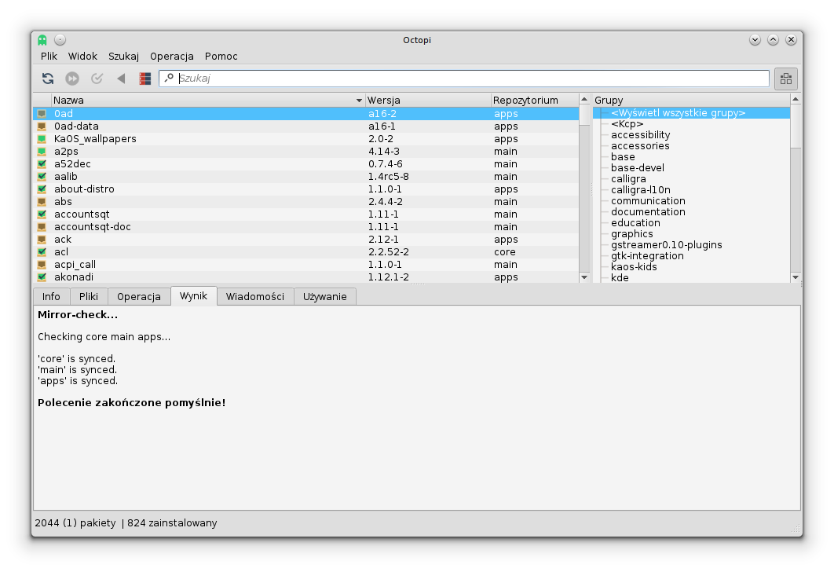Select the education group
834x568 pixels.
[x=635, y=223]
